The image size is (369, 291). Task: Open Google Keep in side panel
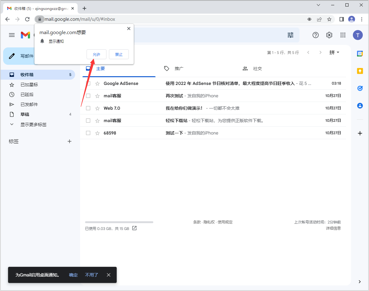(360, 71)
